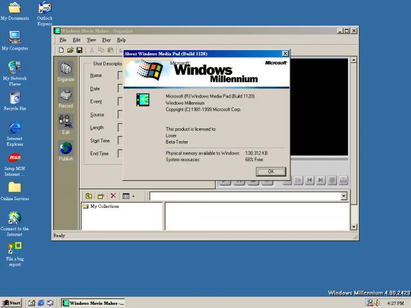
Task: Expand the collection path combo box
Action: [344, 196]
